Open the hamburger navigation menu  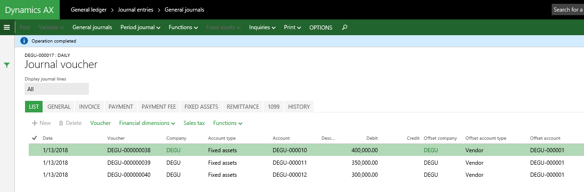[6, 27]
